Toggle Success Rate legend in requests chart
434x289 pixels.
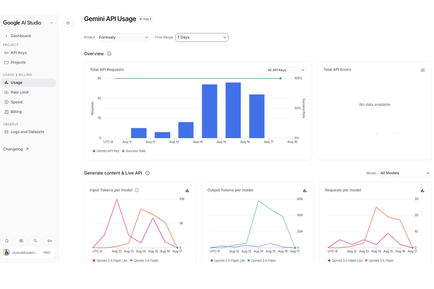coord(134,151)
